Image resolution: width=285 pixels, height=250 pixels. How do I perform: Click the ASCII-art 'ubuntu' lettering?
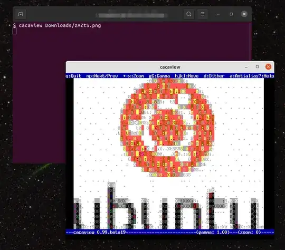pos(169,206)
